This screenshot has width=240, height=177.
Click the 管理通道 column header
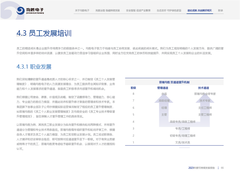point(163,88)
